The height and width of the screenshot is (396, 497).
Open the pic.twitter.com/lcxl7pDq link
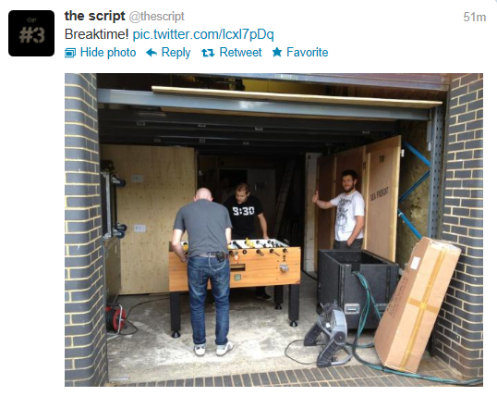click(x=203, y=34)
